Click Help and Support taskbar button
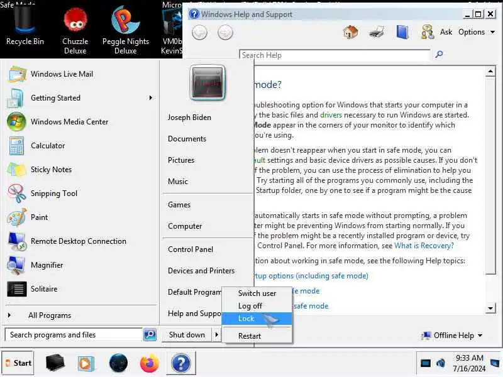The image size is (503, 377). (x=181, y=364)
